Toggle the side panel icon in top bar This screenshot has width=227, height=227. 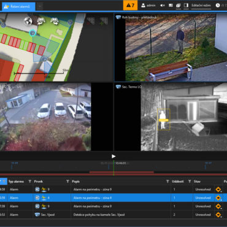[x=186, y=6]
